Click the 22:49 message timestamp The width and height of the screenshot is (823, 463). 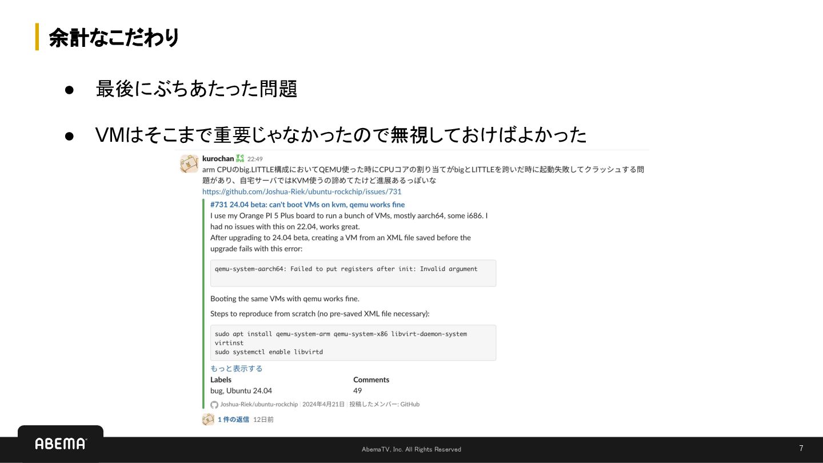point(255,159)
